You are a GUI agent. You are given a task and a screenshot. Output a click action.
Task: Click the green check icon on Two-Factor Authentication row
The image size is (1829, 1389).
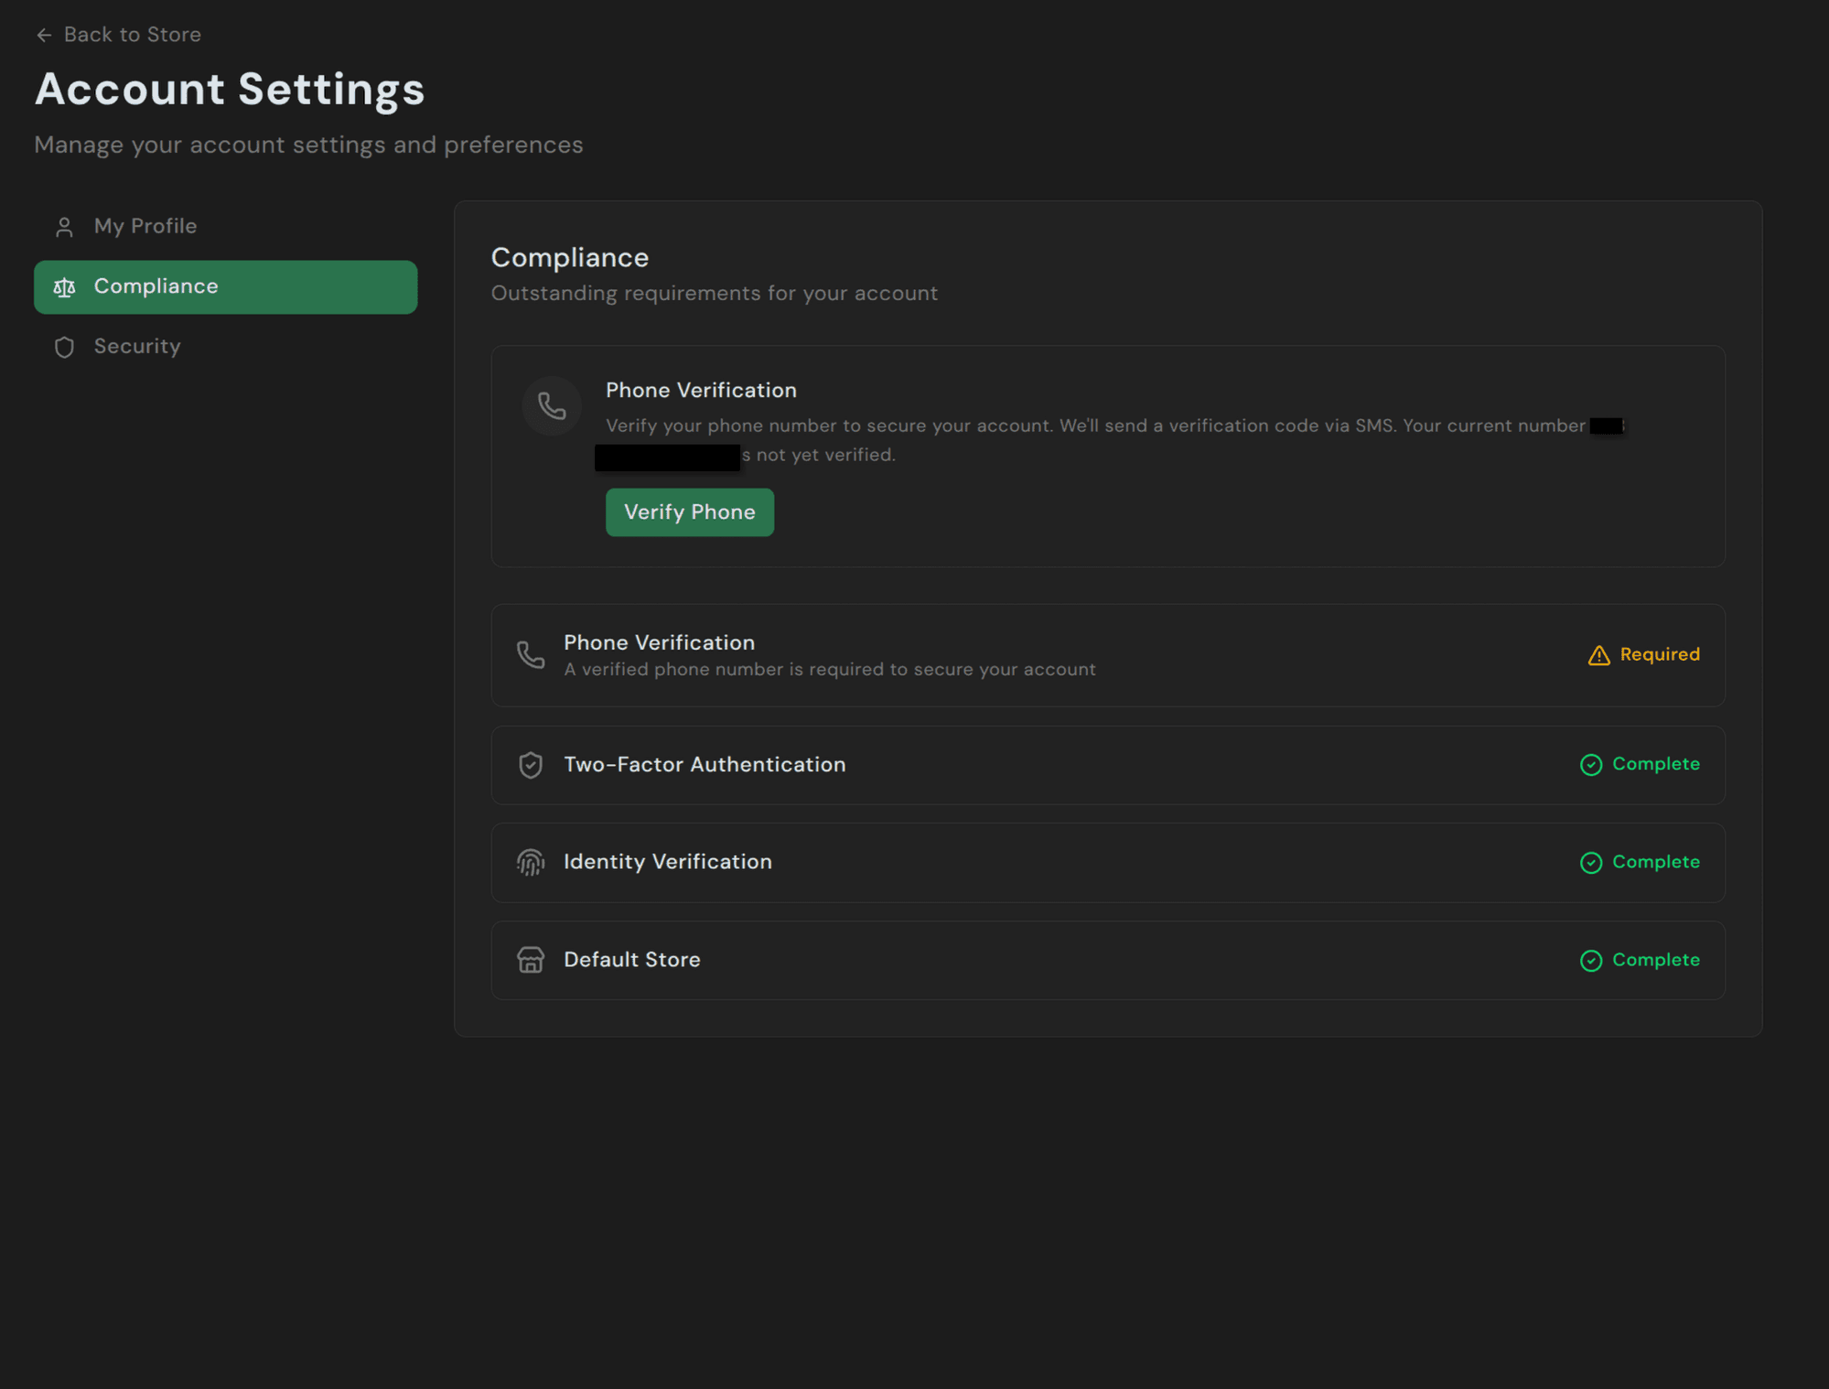click(x=1591, y=765)
